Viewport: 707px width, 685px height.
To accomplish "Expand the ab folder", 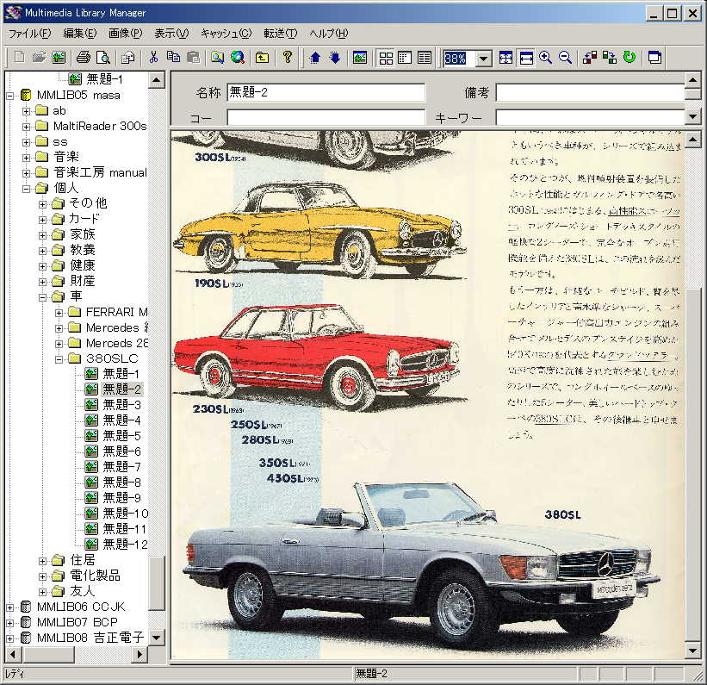I will [26, 111].
